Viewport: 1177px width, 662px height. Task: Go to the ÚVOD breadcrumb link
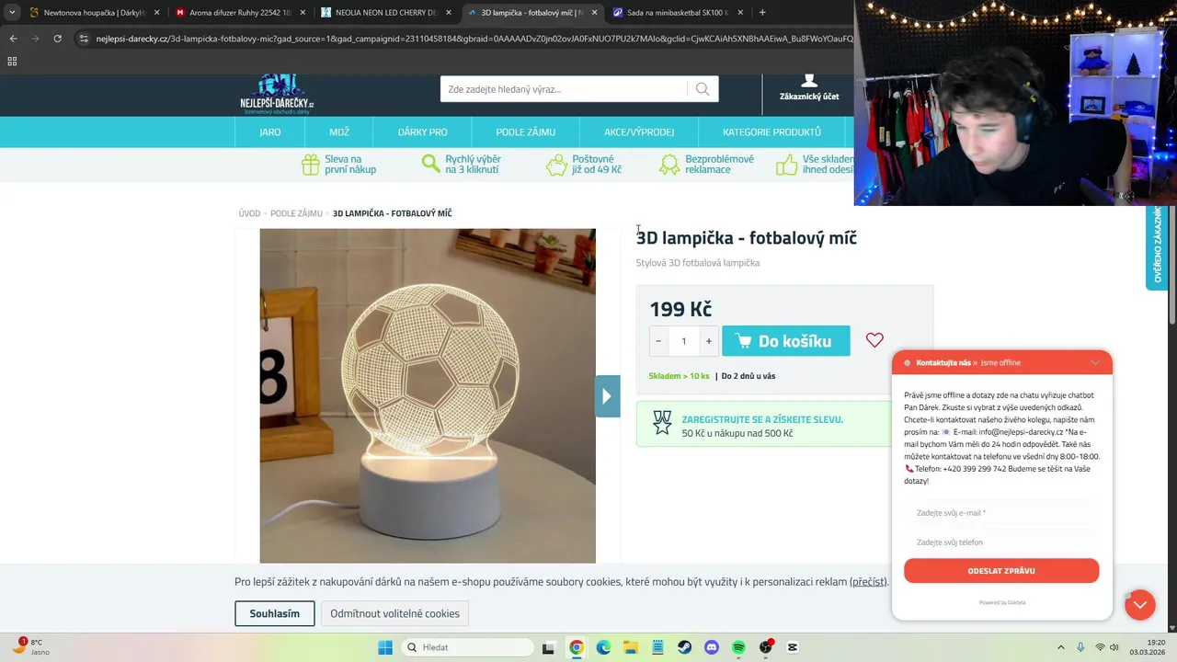point(249,213)
